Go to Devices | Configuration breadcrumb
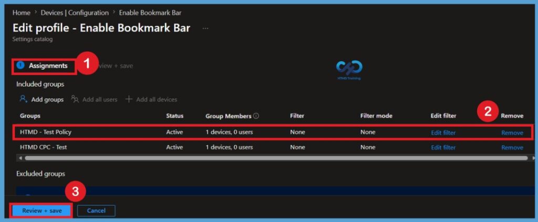 pyautogui.click(x=75, y=13)
